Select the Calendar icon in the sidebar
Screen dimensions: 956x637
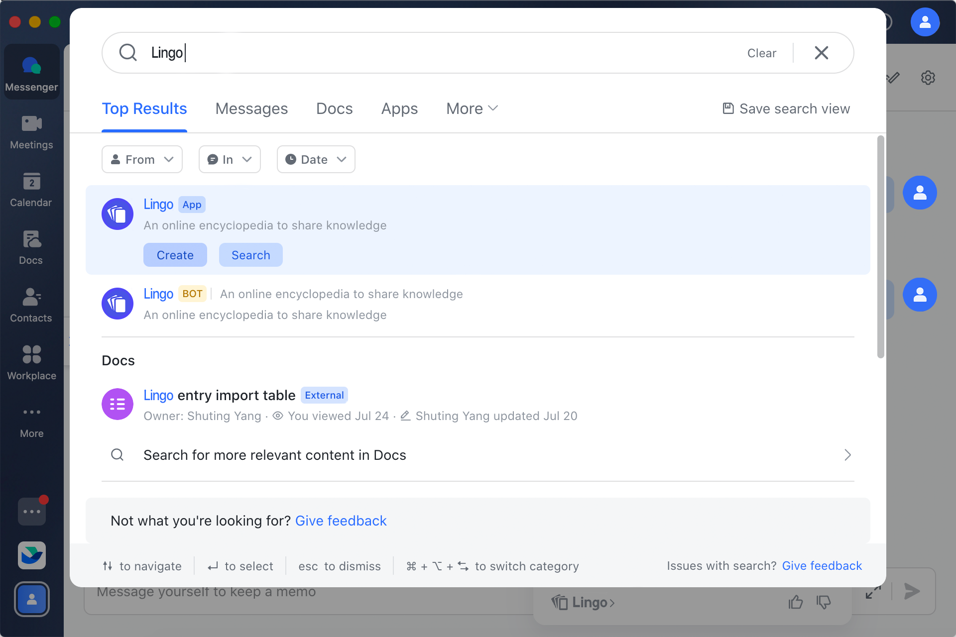pos(31,190)
